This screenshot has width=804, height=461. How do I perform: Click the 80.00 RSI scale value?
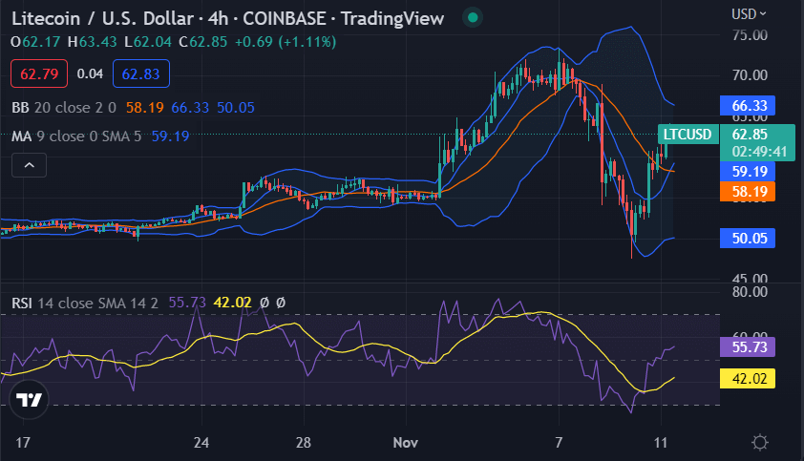(750, 292)
